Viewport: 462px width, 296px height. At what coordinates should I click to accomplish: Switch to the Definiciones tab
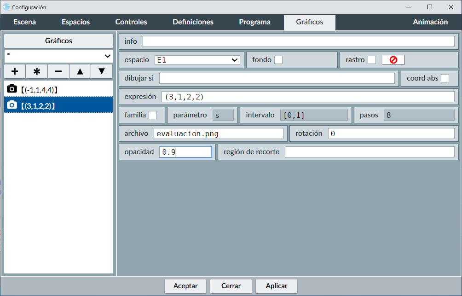point(193,22)
